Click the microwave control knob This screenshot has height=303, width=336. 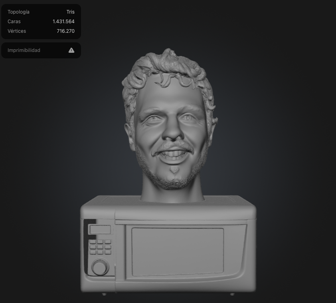(x=99, y=267)
